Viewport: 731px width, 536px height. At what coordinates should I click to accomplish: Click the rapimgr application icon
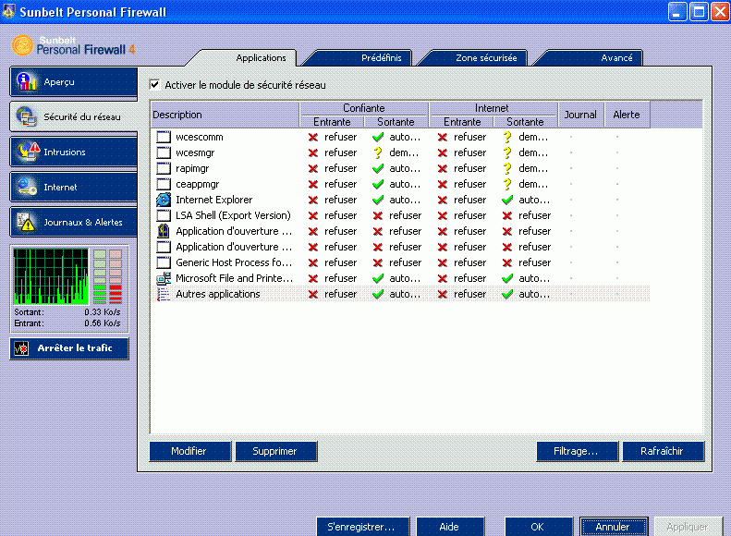[x=164, y=168]
